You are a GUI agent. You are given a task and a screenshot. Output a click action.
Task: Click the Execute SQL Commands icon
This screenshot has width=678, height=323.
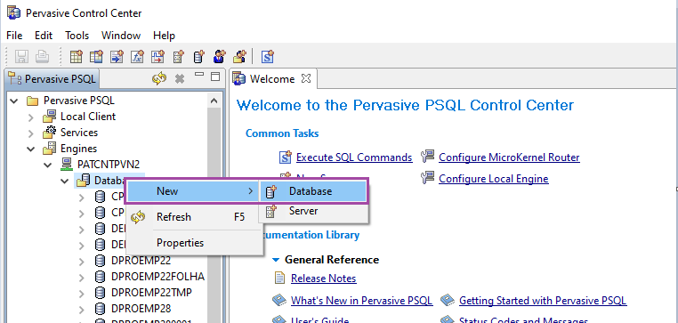tap(286, 157)
